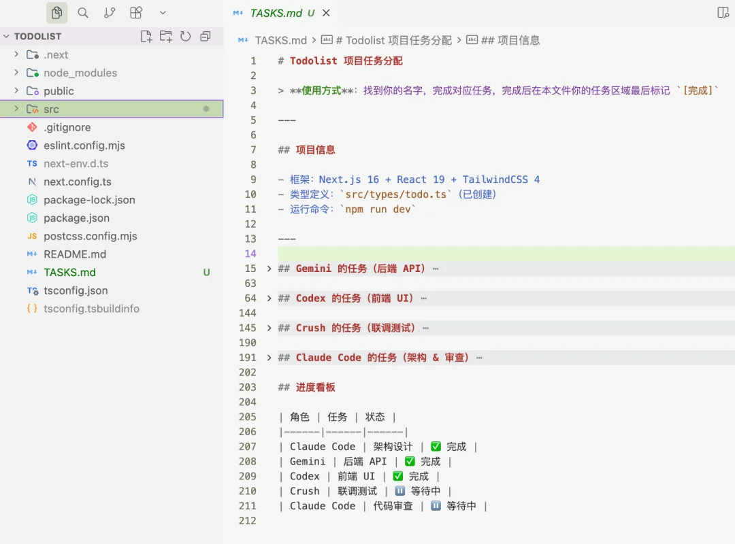Unfold the Codex 的任务 section at line 64
This screenshot has height=544, width=735.
click(x=269, y=298)
